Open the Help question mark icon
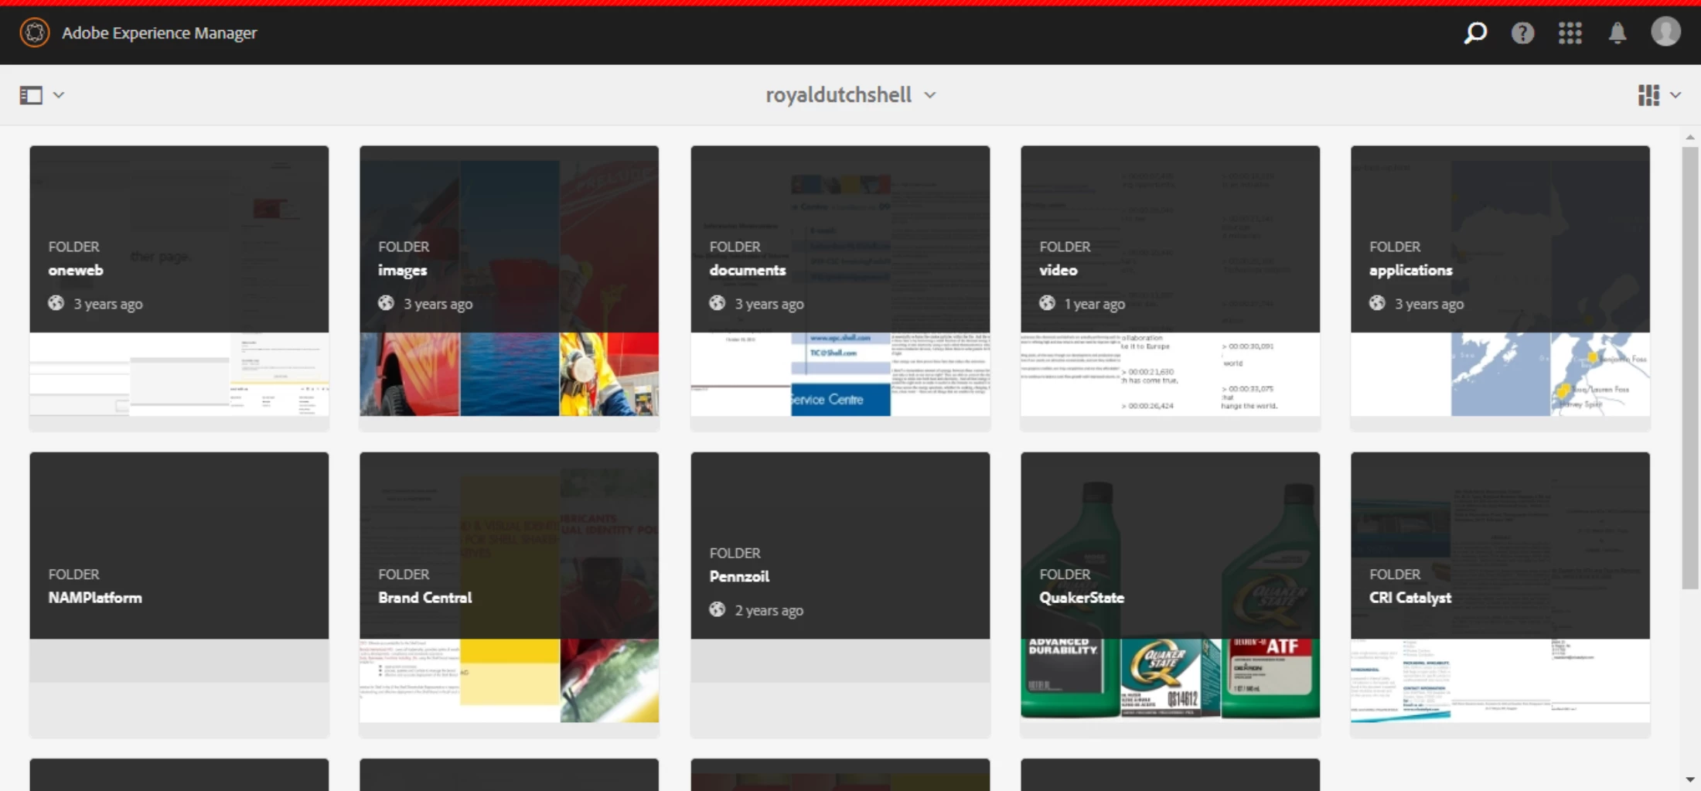The height and width of the screenshot is (791, 1701). coord(1522,32)
